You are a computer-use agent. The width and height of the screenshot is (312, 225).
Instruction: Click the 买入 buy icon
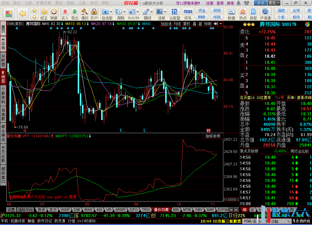pyautogui.click(x=65, y=14)
